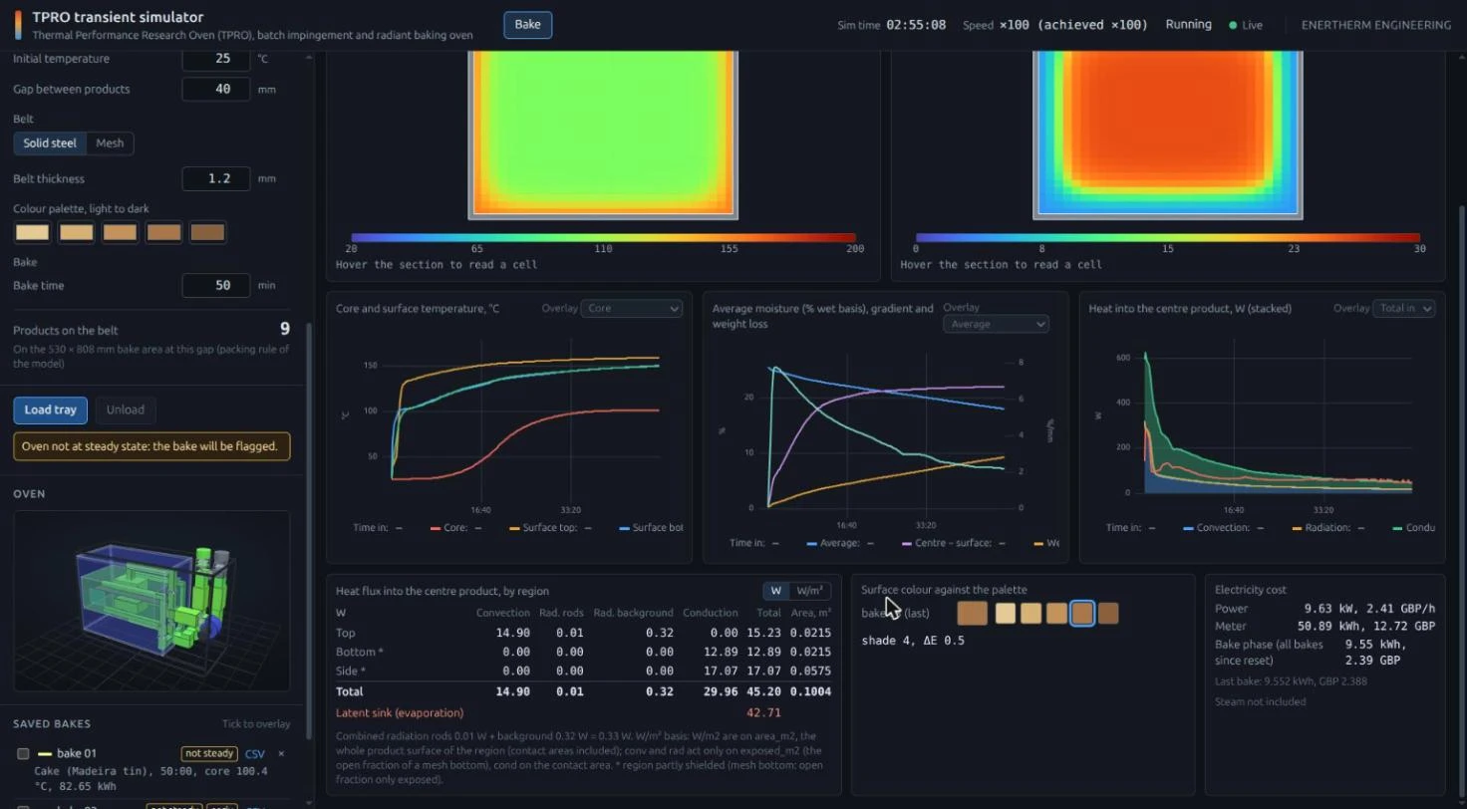
Task: Click the highlighted shade 4 swatch
Action: 1082,613
